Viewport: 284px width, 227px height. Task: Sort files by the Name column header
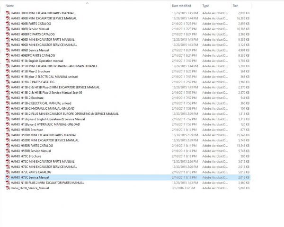[9, 6]
